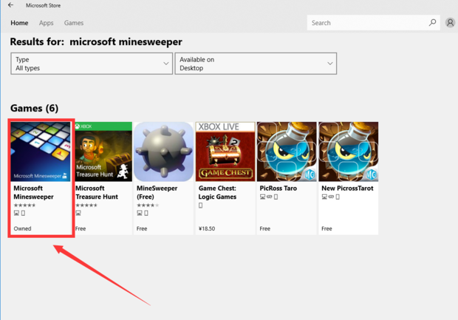
Task: Expand the Type filter dropdown
Action: 92,64
